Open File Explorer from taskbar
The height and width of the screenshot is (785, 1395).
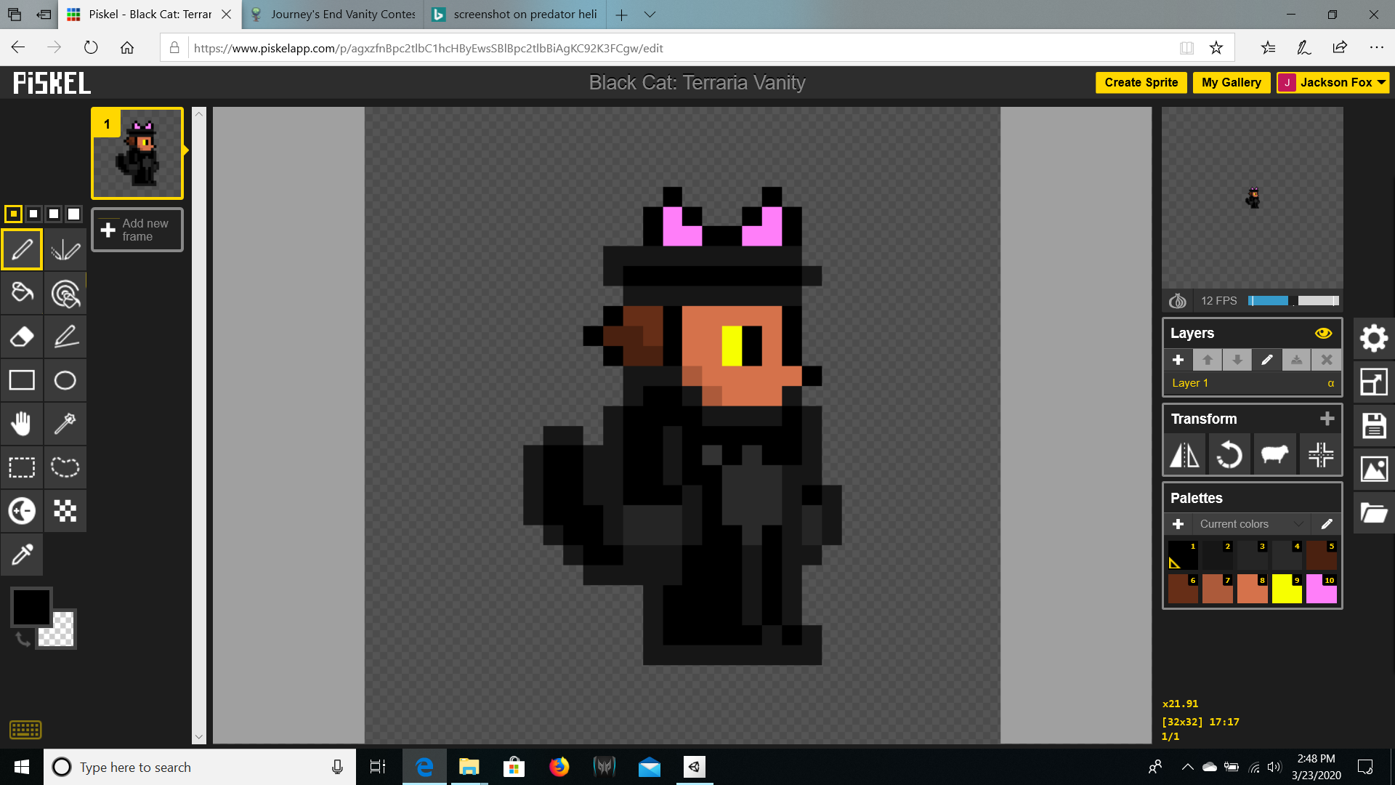tap(469, 767)
